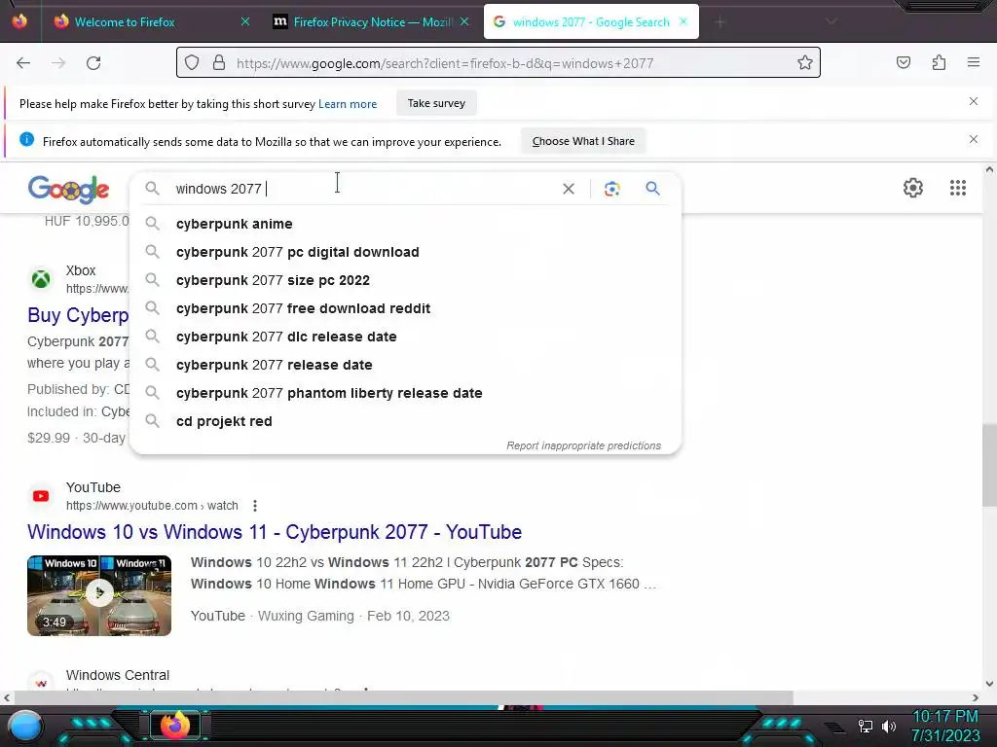997x747 pixels.
Task: Click the Take survey button
Action: [436, 103]
